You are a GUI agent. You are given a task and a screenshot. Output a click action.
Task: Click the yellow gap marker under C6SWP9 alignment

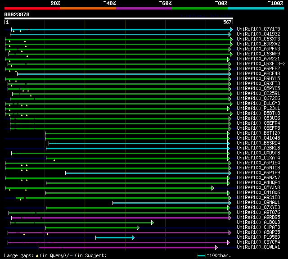click(x=27, y=56)
